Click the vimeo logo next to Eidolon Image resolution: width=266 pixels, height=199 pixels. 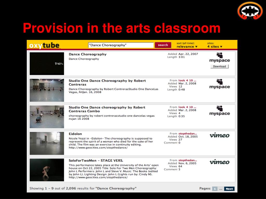click(x=220, y=135)
